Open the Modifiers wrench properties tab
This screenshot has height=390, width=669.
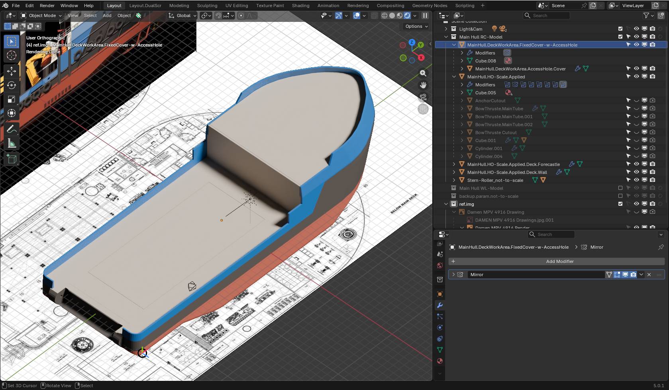coord(440,305)
